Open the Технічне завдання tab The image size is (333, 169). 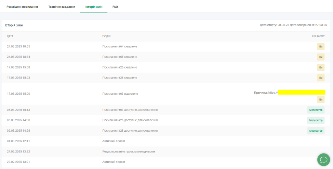pyautogui.click(x=62, y=7)
